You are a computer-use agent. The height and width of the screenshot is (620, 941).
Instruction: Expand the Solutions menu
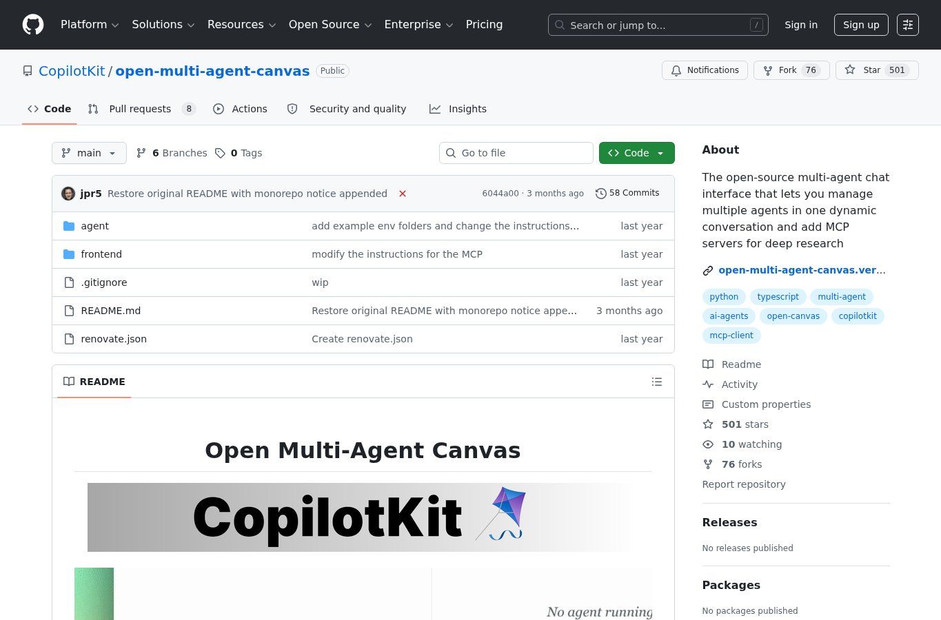point(163,25)
